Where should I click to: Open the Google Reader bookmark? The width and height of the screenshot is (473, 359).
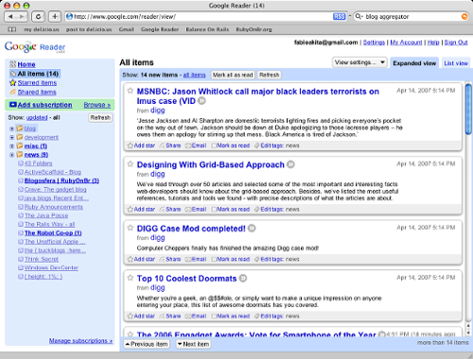tap(160, 29)
